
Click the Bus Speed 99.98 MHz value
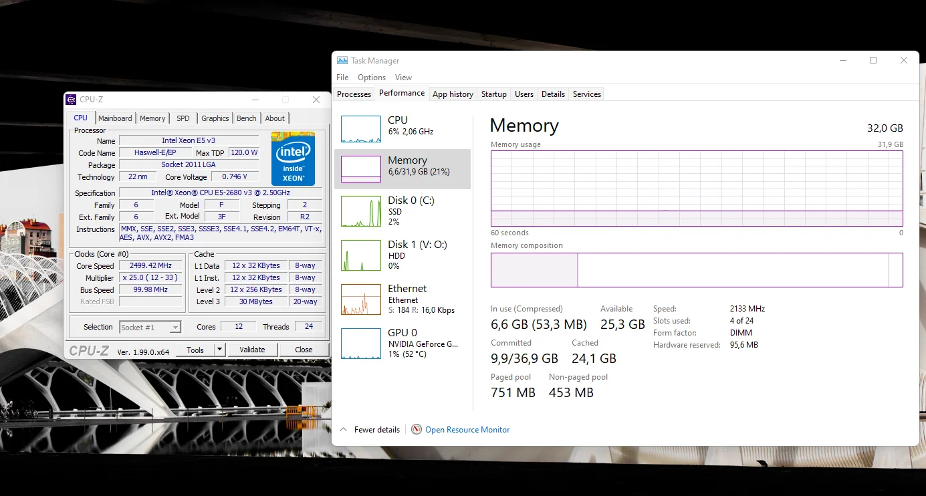151,290
